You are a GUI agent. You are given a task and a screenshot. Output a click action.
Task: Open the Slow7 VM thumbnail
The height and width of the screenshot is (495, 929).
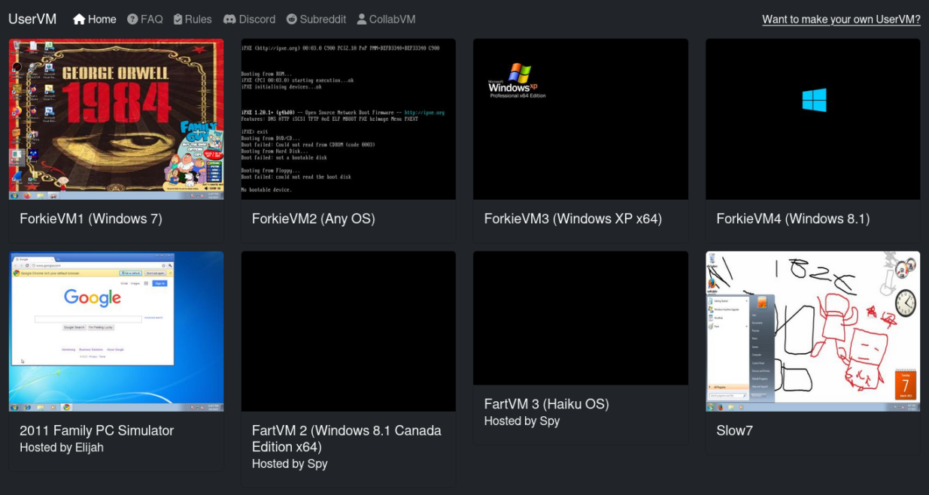(x=812, y=331)
